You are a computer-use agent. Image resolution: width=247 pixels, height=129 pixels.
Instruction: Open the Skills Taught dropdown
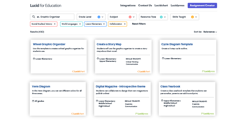pos(185,17)
